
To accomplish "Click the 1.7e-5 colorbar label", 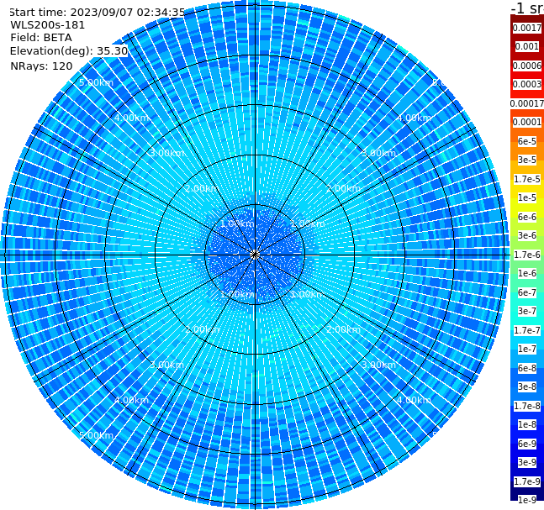I will 527,179.
